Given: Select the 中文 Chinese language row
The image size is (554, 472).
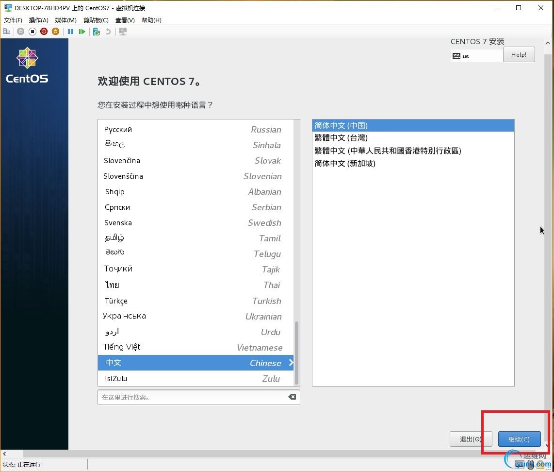Looking at the screenshot, I should (196, 363).
